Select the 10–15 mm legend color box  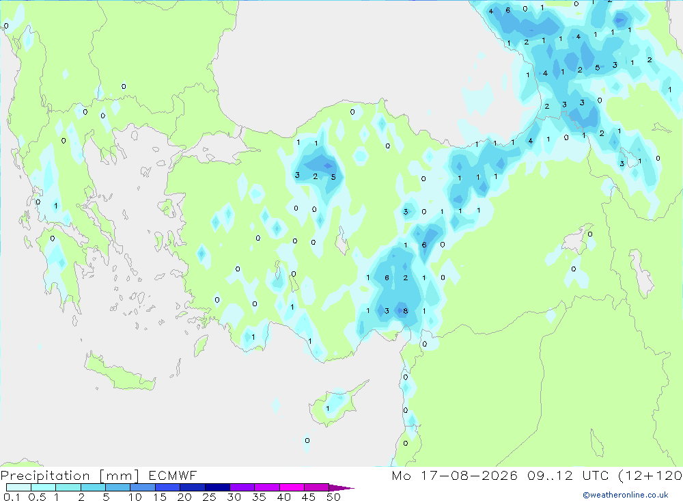[x=143, y=487]
